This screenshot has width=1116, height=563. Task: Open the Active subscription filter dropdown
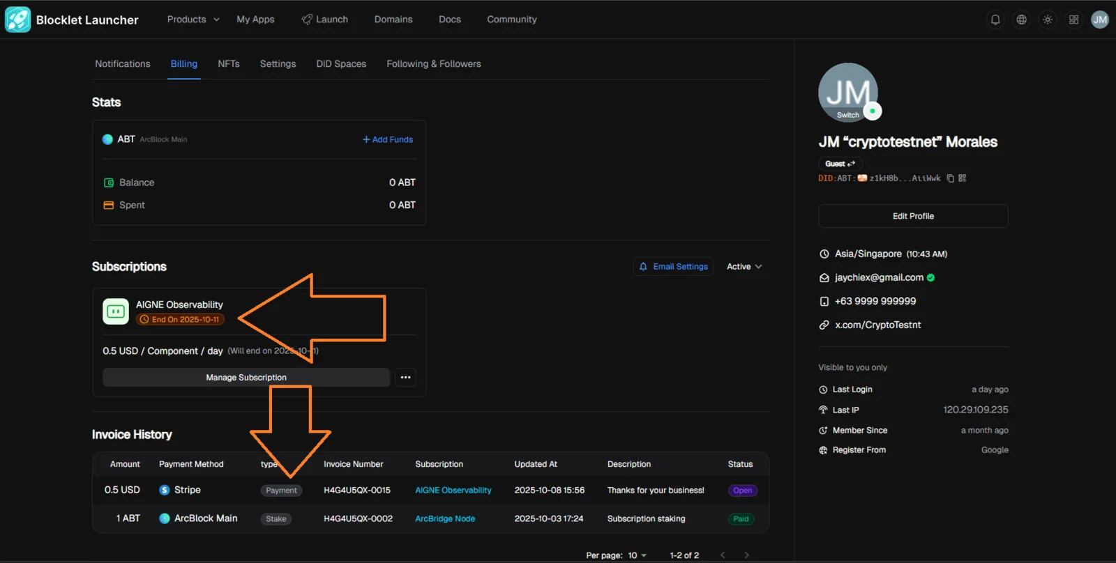pos(744,267)
